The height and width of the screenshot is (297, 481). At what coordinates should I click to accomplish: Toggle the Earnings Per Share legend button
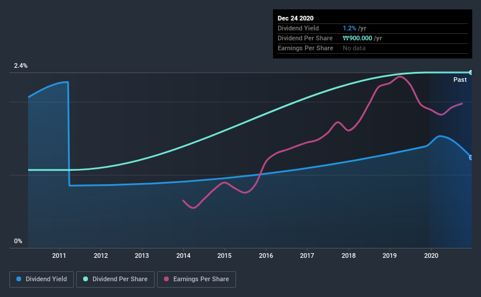[x=196, y=279]
